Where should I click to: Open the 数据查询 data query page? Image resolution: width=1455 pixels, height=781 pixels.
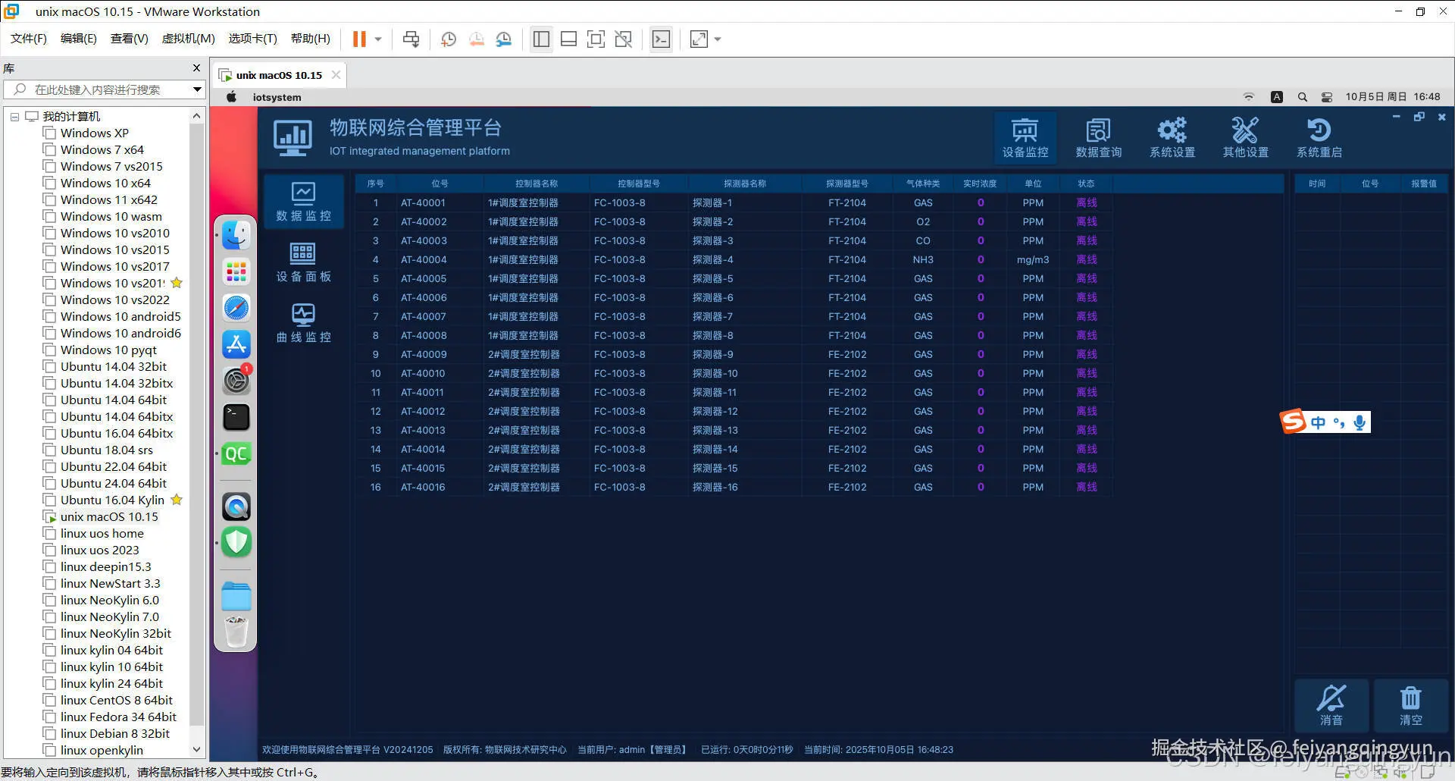click(1098, 138)
